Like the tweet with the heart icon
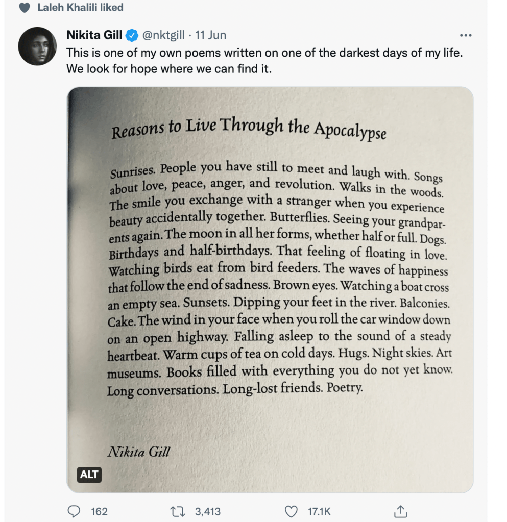This screenshot has width=507, height=522. [291, 511]
